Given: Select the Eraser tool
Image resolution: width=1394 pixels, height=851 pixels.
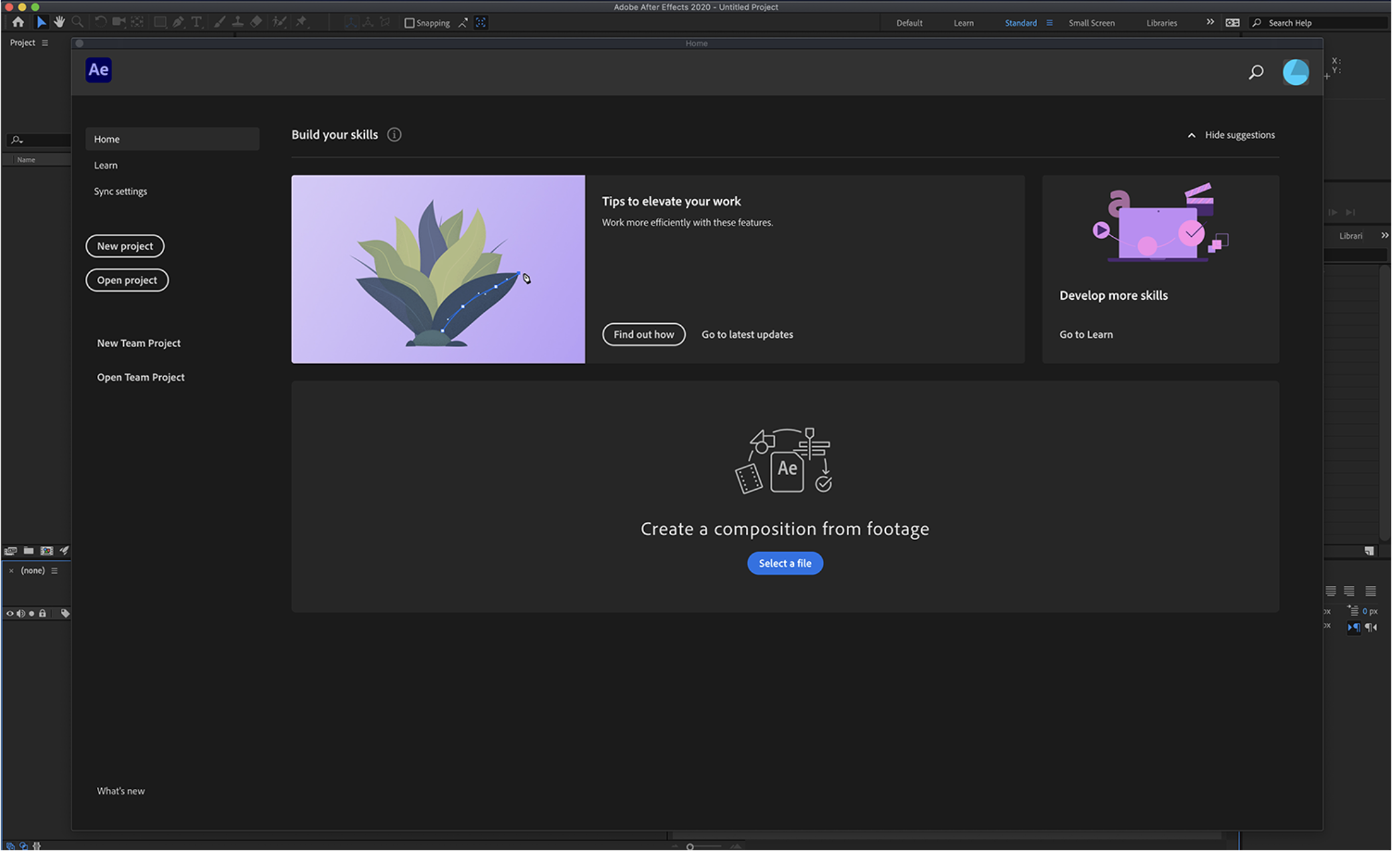Looking at the screenshot, I should click(256, 22).
